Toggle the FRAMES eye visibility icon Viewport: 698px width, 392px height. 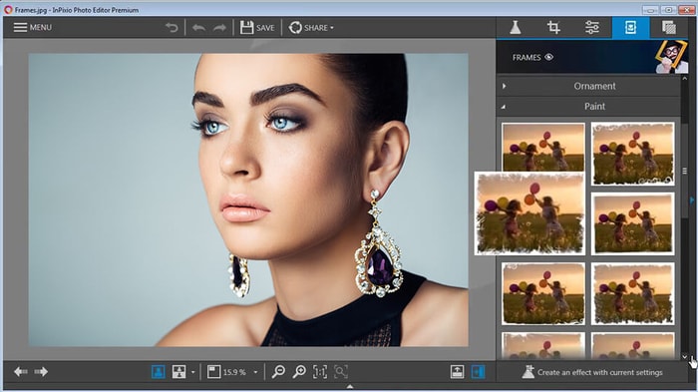tap(548, 57)
